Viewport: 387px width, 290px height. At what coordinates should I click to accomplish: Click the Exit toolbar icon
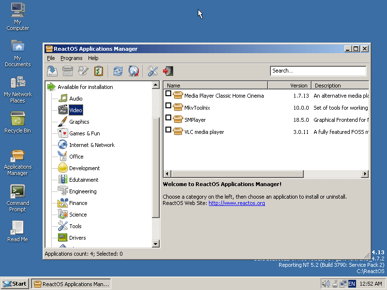(168, 71)
